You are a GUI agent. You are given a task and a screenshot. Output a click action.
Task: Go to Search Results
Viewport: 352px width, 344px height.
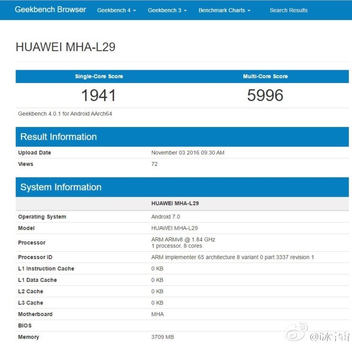coord(289,10)
